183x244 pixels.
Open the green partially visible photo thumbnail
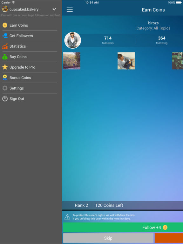pyautogui.click(x=178, y=61)
